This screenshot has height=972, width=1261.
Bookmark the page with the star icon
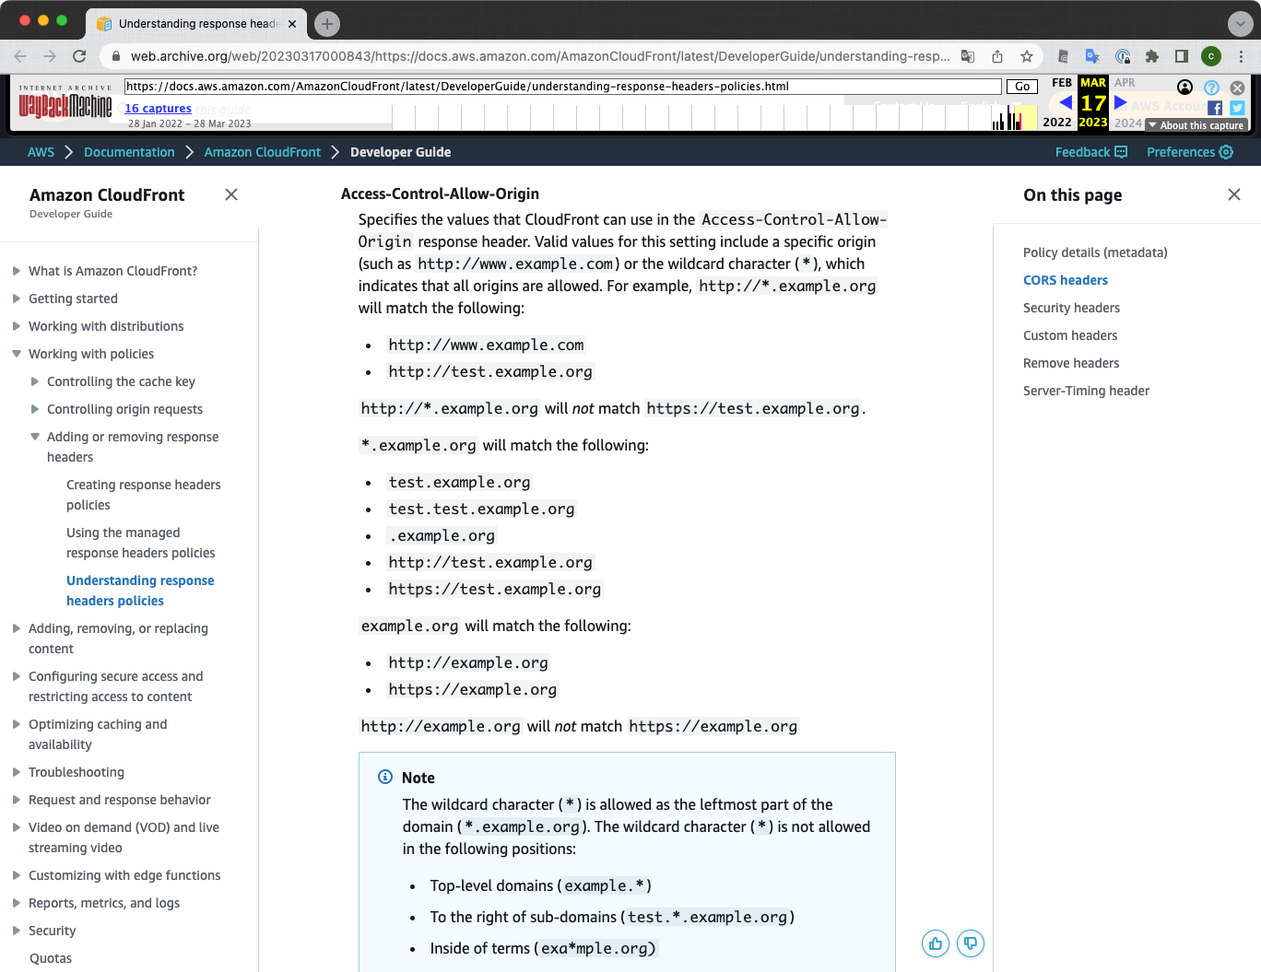pos(1026,56)
